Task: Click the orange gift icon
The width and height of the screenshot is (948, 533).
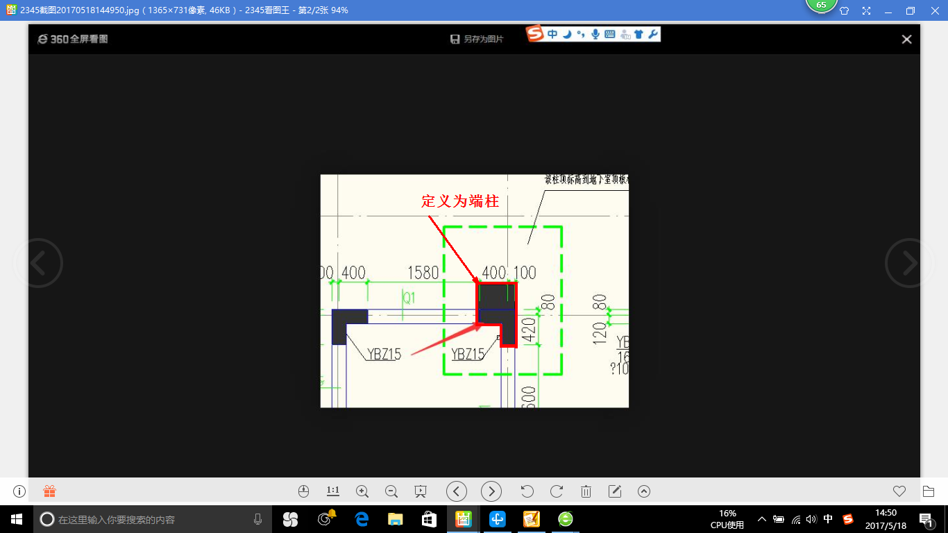Action: click(50, 491)
